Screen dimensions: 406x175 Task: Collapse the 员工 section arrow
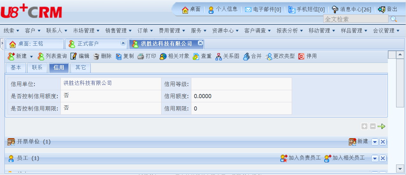[x=375, y=158]
